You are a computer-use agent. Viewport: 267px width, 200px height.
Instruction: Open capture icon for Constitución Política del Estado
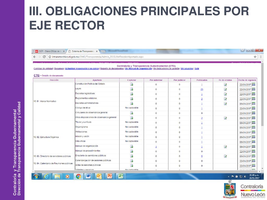point(131,84)
